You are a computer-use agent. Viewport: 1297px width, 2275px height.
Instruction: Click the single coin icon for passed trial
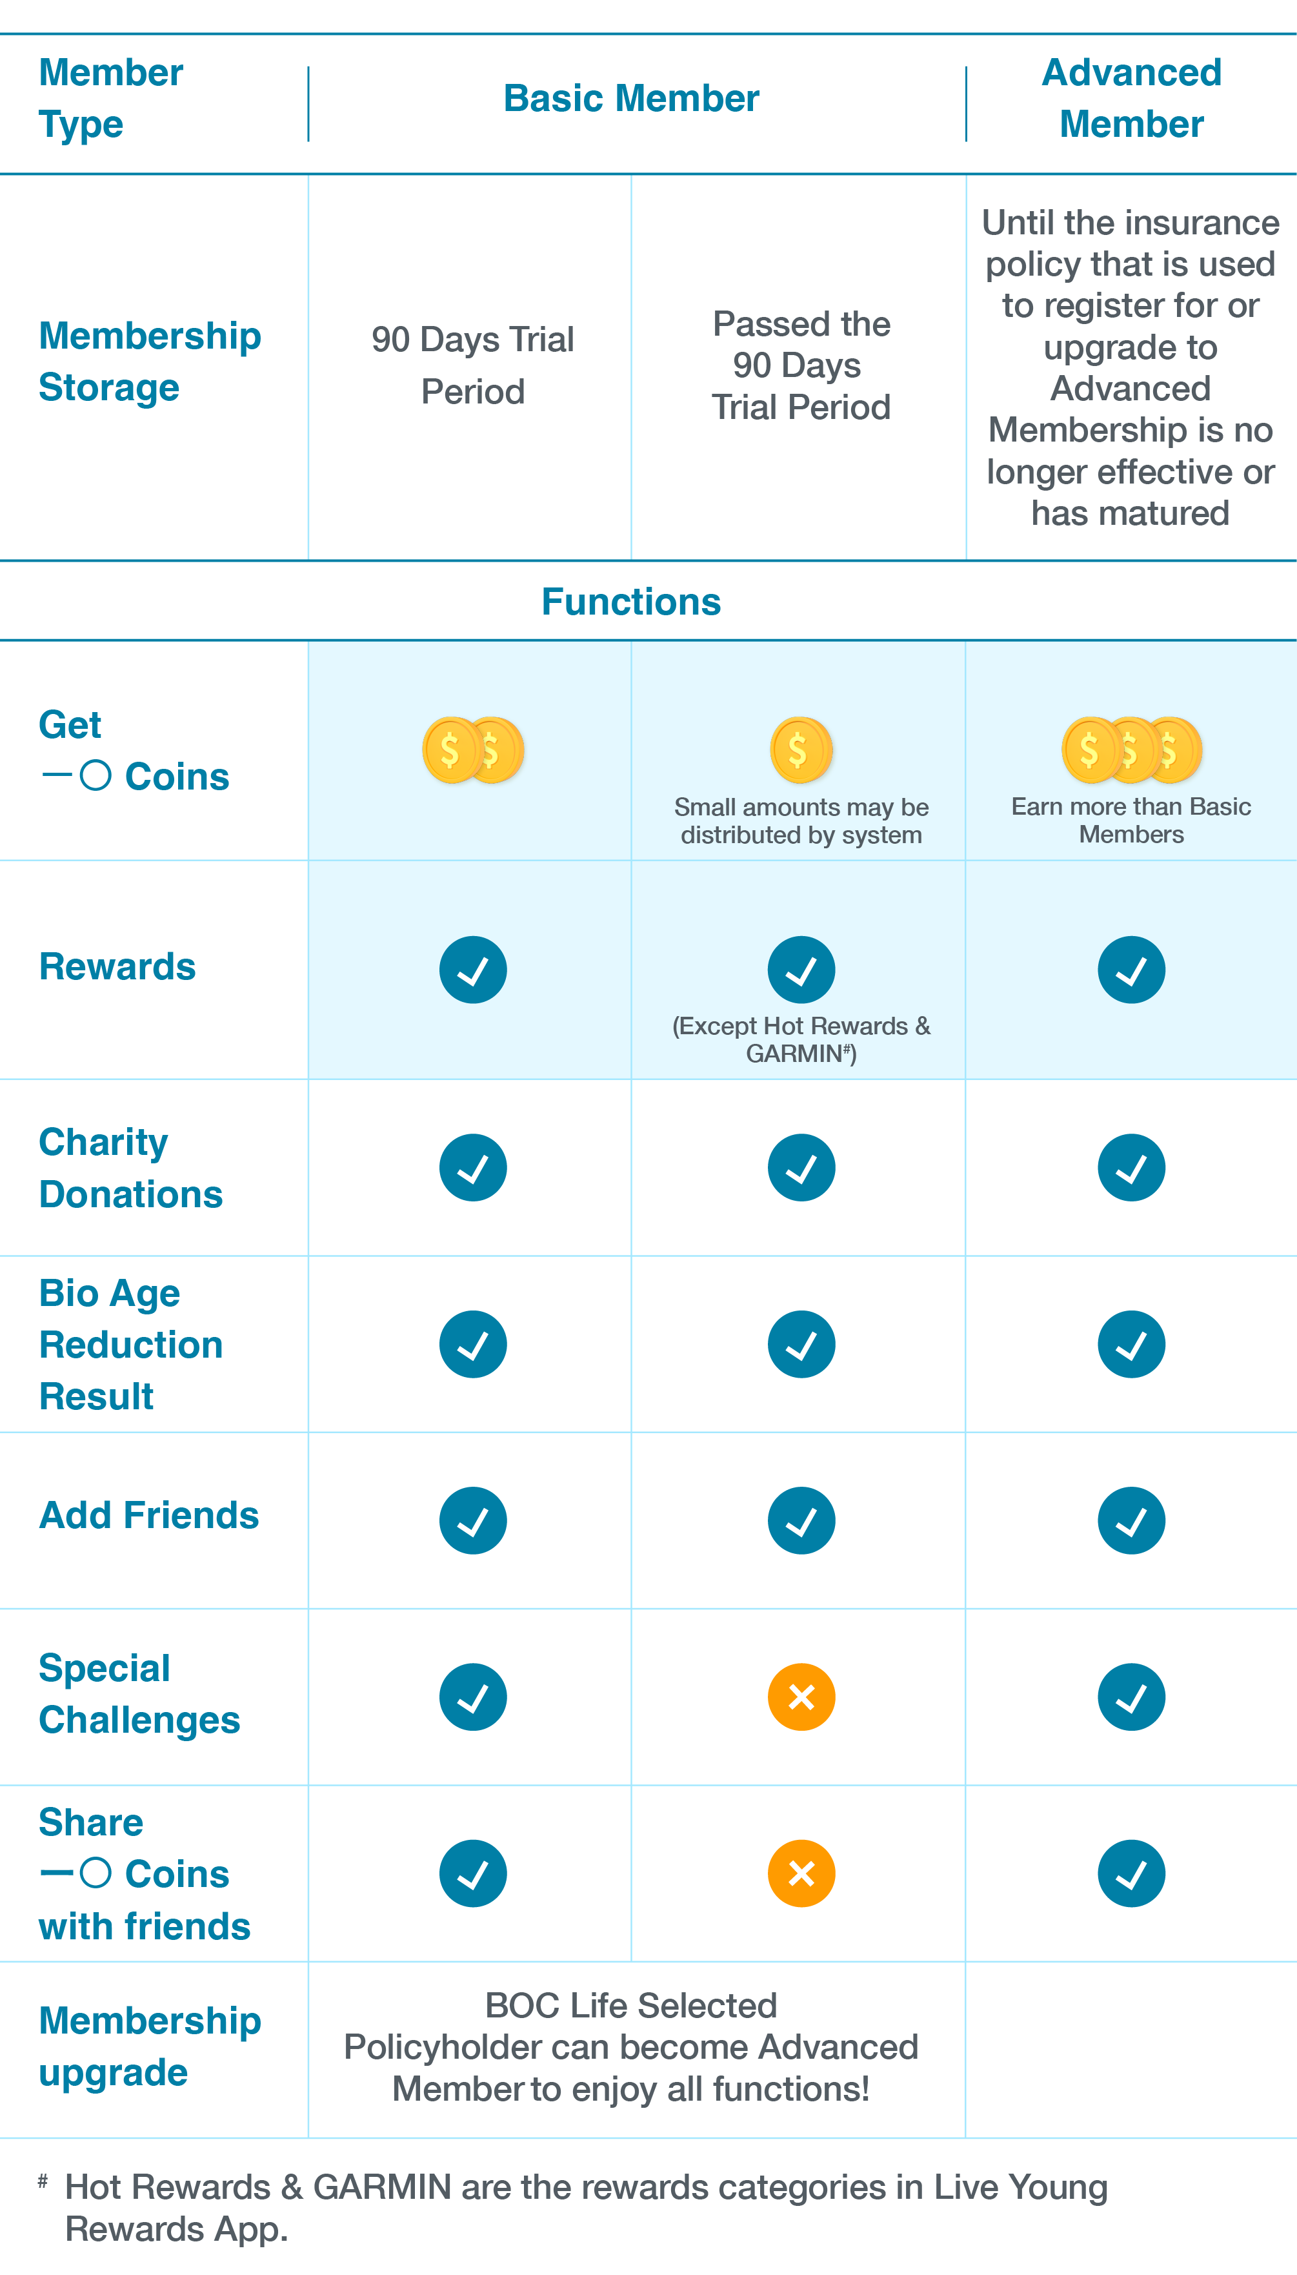[x=801, y=750]
